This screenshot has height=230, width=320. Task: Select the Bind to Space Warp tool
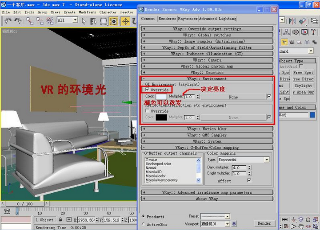[x=50, y=21]
